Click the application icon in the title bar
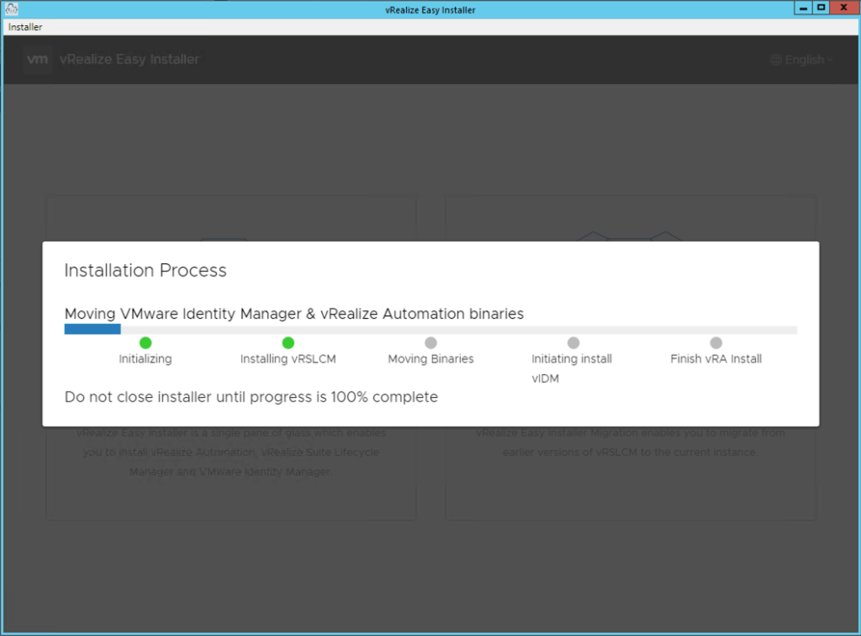This screenshot has height=636, width=861. pos(12,8)
